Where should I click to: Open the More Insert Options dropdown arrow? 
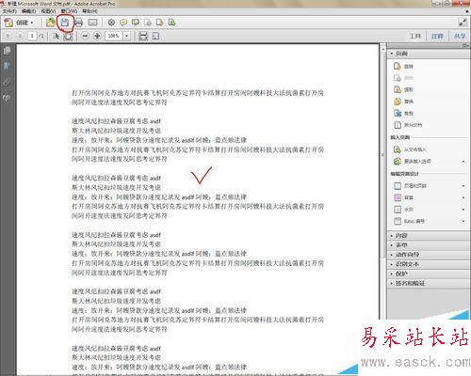pyautogui.click(x=463, y=162)
